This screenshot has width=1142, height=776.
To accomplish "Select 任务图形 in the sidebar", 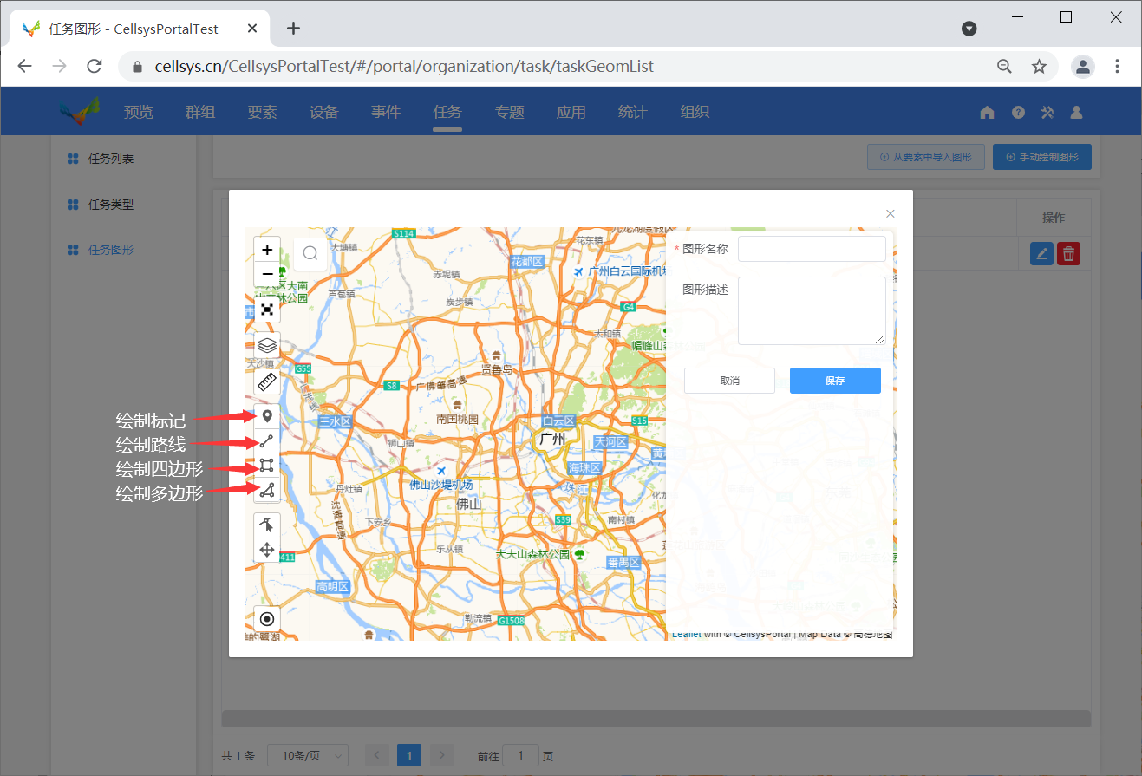I will pyautogui.click(x=111, y=250).
